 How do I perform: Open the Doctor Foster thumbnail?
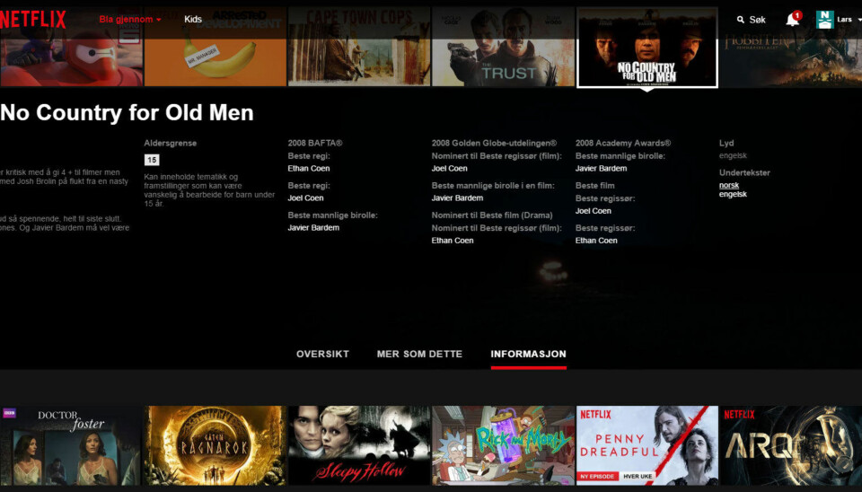(72, 445)
